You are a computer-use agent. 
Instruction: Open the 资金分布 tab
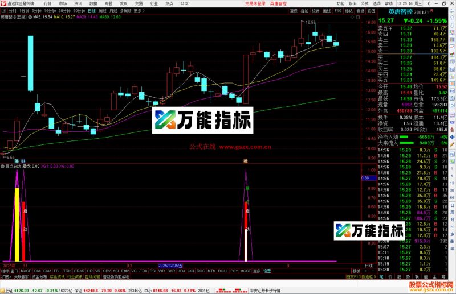click(x=39, y=277)
